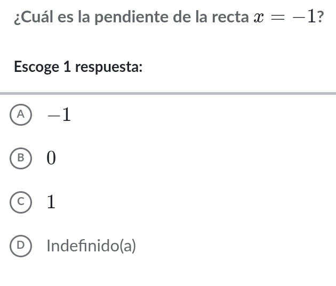Choose the "Indefinido(a)" answer label

pos(91,246)
